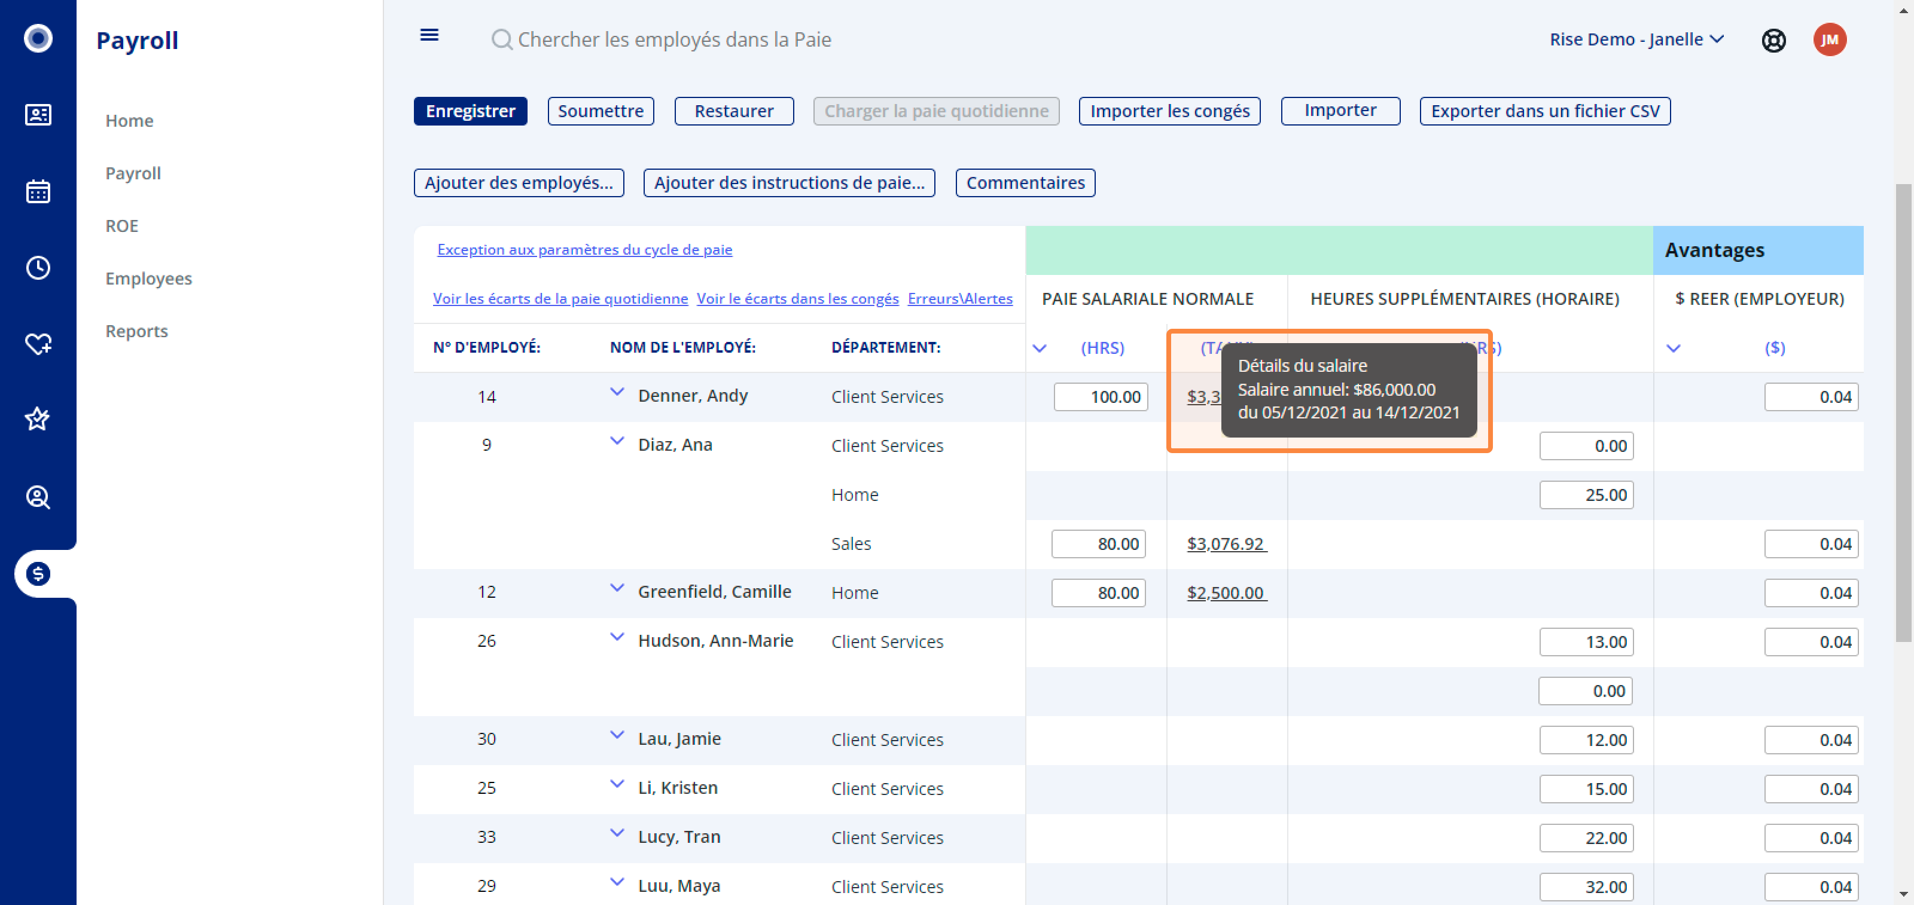Click Ajouter des instructions de paie... button
The image size is (1914, 905).
pyautogui.click(x=789, y=183)
